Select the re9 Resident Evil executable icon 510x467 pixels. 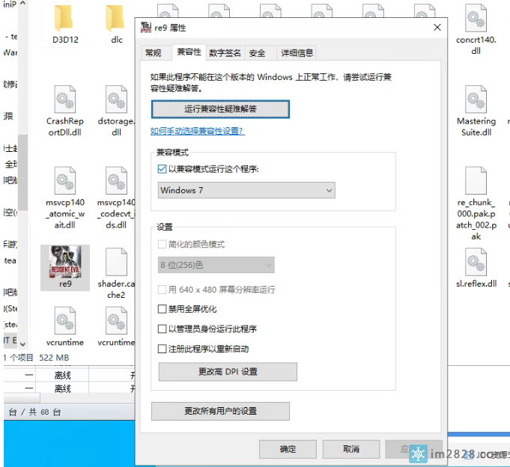click(x=64, y=263)
